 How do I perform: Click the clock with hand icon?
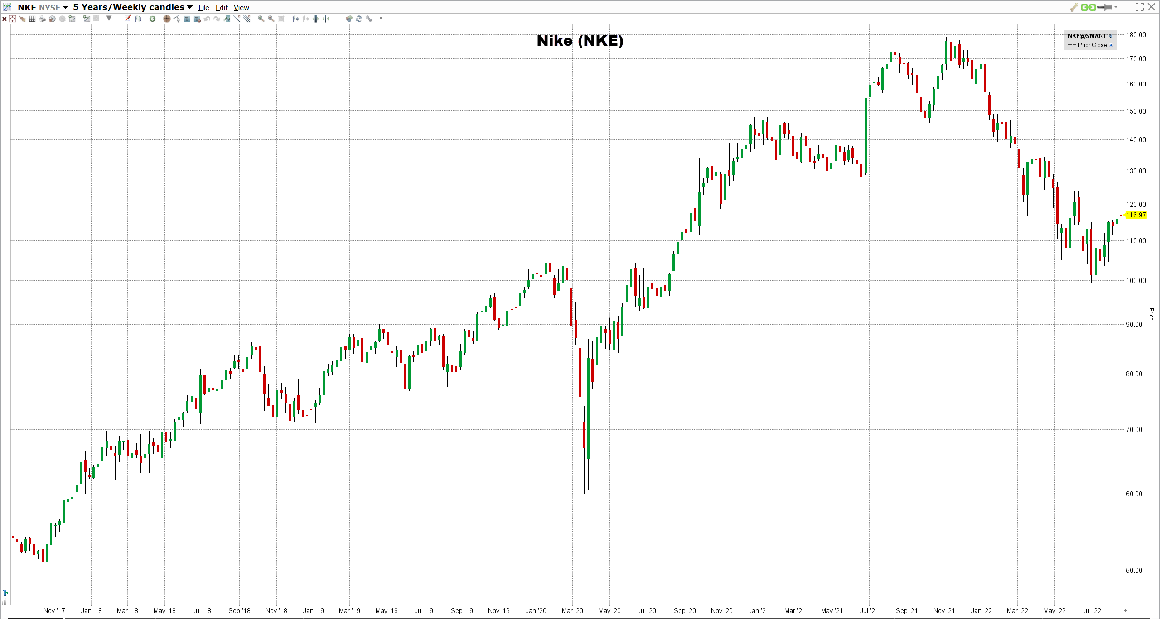click(52, 19)
